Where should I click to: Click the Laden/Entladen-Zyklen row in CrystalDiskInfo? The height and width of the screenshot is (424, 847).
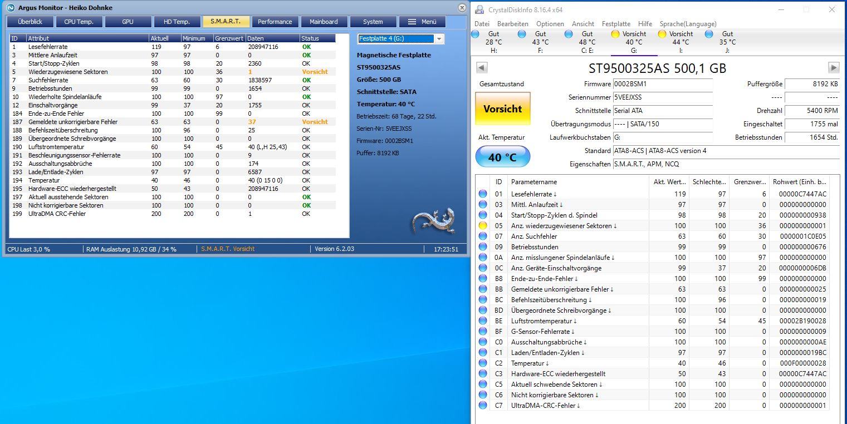point(653,353)
